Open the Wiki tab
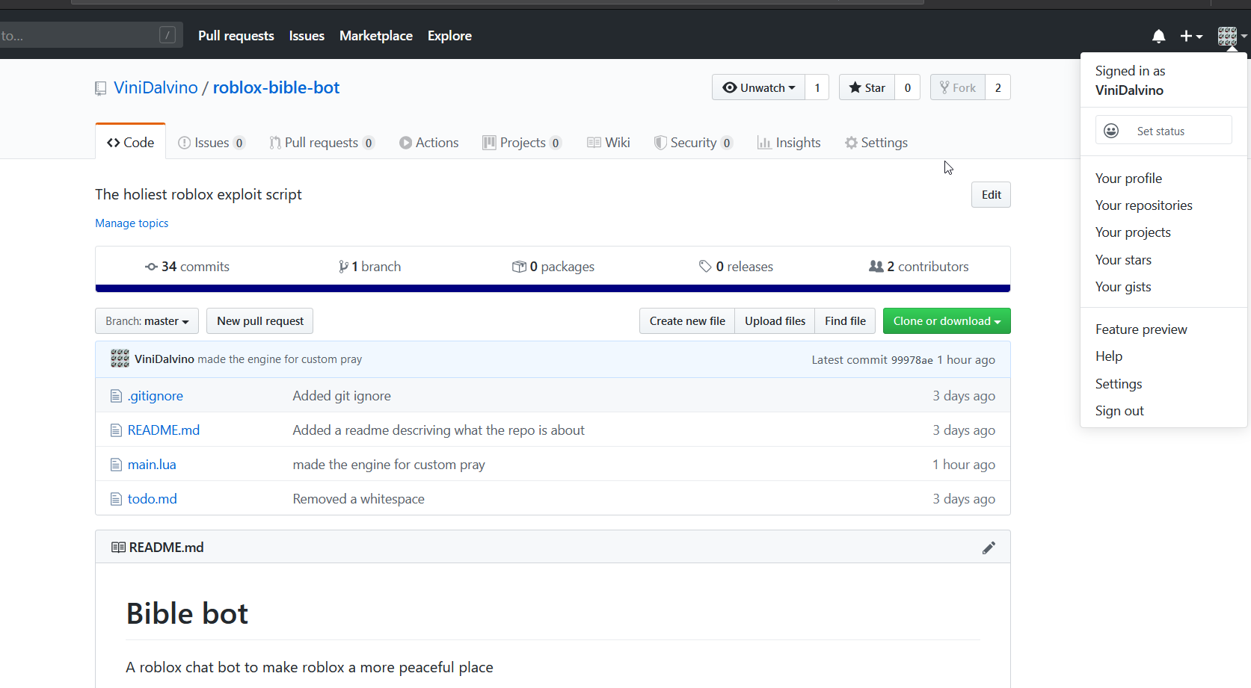 point(608,143)
